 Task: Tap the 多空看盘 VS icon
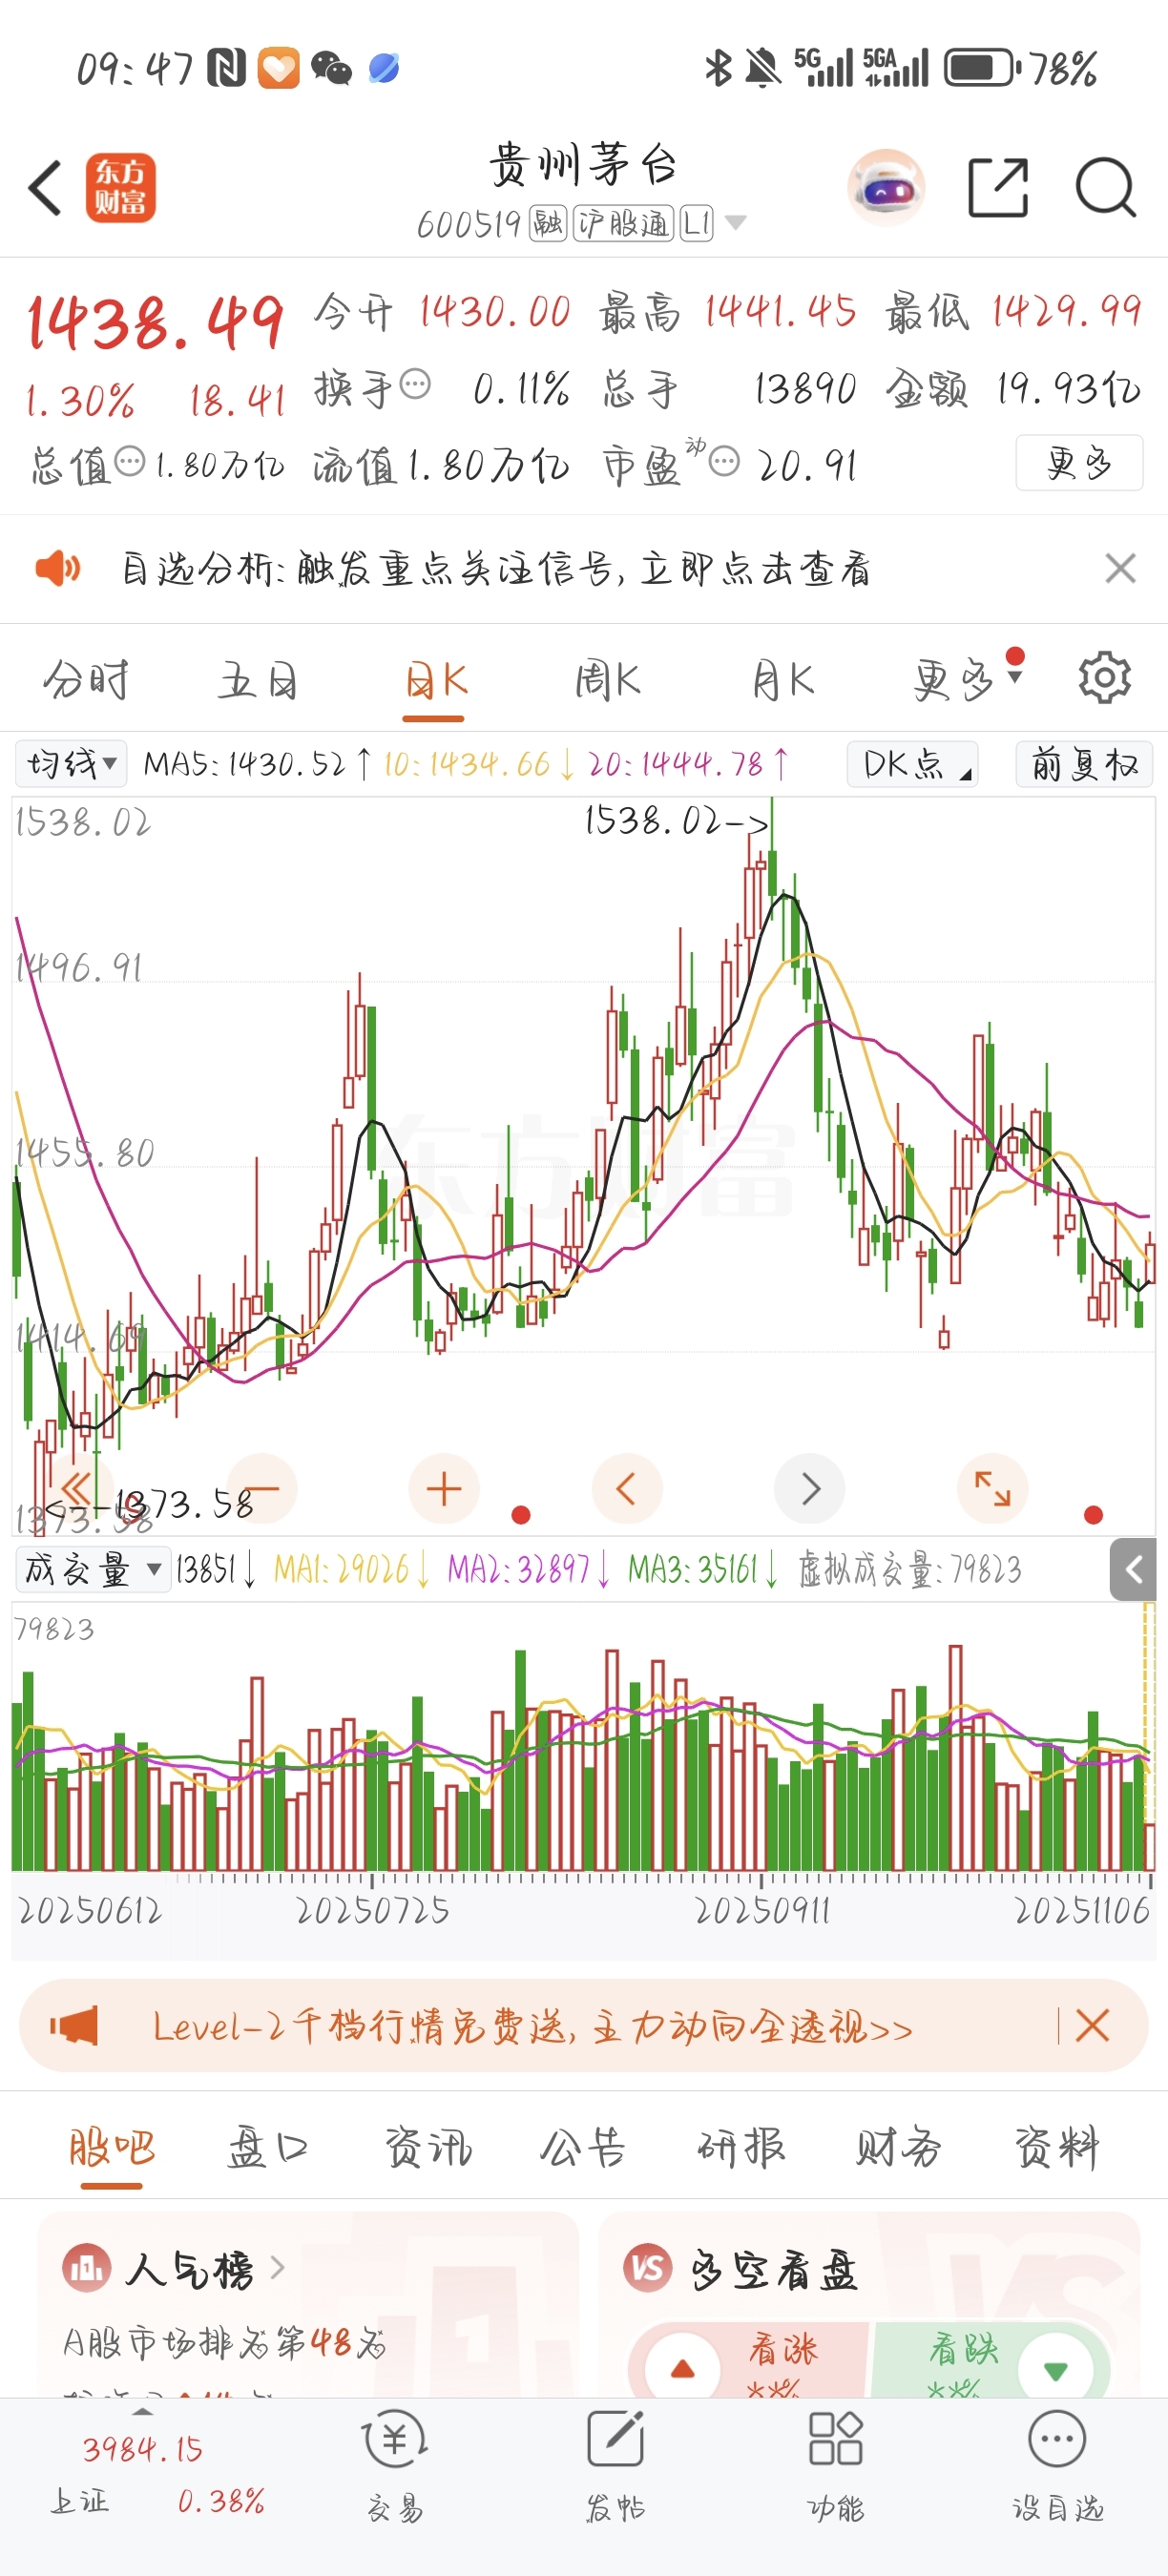(647, 2269)
